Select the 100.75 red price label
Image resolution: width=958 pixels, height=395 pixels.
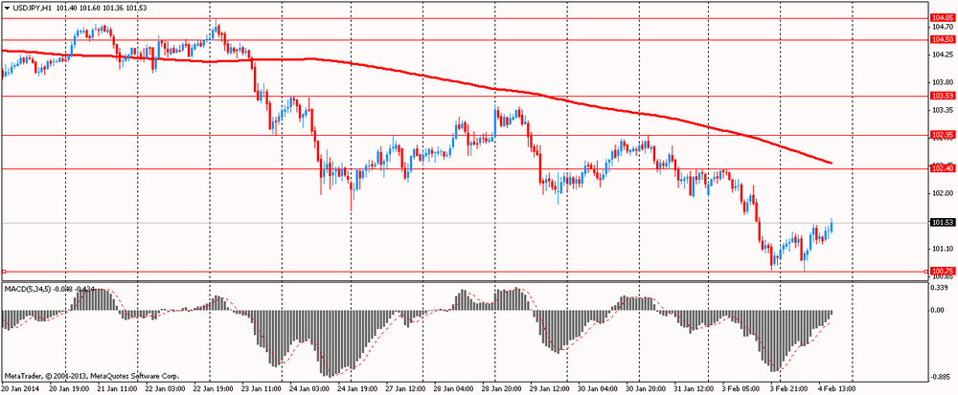[x=941, y=271]
